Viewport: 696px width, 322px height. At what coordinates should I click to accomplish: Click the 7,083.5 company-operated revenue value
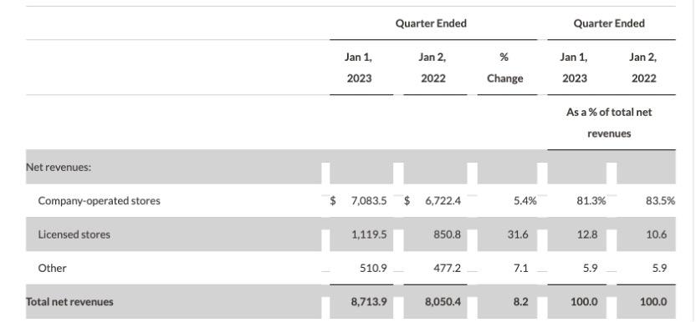(369, 201)
